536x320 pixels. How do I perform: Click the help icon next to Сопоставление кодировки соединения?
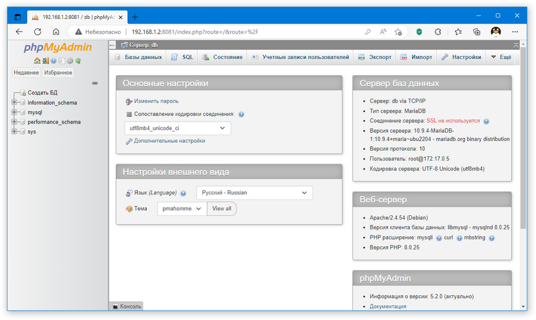(x=241, y=114)
